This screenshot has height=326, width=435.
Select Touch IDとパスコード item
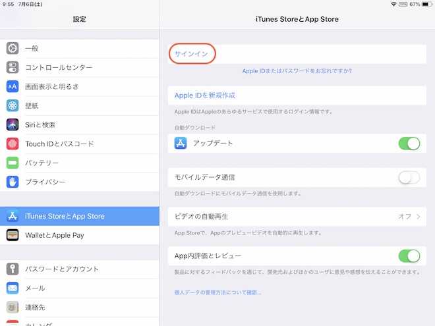pos(80,144)
